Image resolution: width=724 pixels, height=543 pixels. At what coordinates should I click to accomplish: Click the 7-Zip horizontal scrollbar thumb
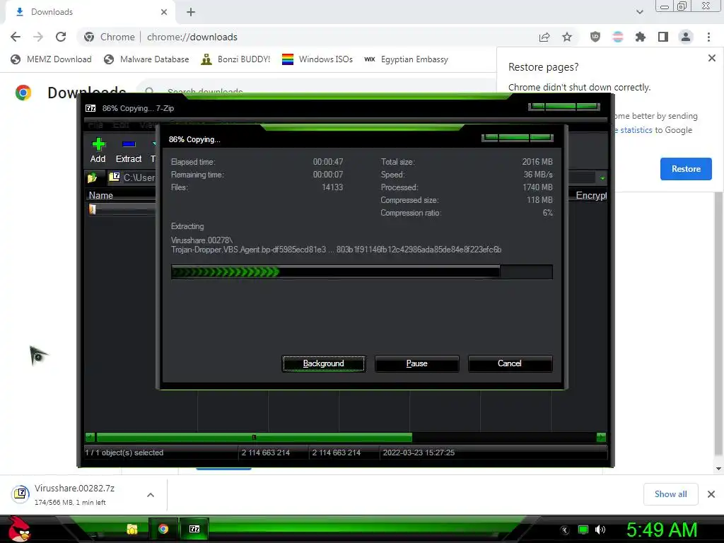click(254, 437)
